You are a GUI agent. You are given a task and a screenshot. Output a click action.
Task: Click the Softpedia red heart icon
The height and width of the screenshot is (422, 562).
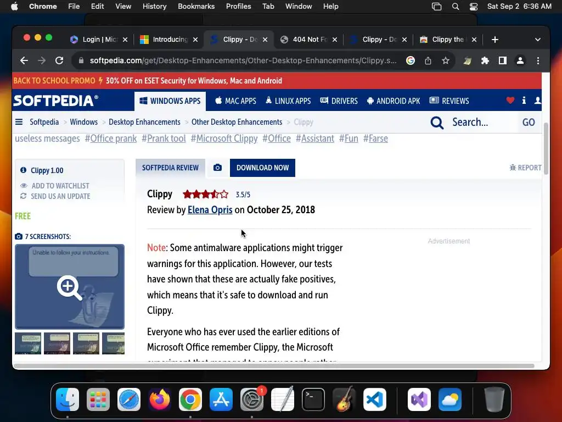[510, 101]
